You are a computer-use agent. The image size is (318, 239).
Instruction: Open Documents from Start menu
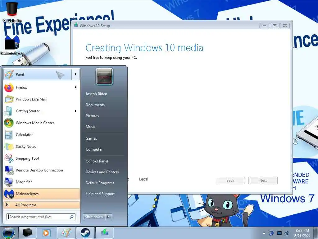click(x=95, y=105)
